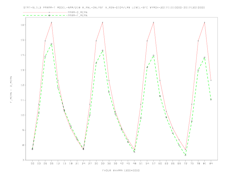This screenshot has height=178, width=230.
Task: Click the red O_MEAN legend line sample
Action: 45,12
